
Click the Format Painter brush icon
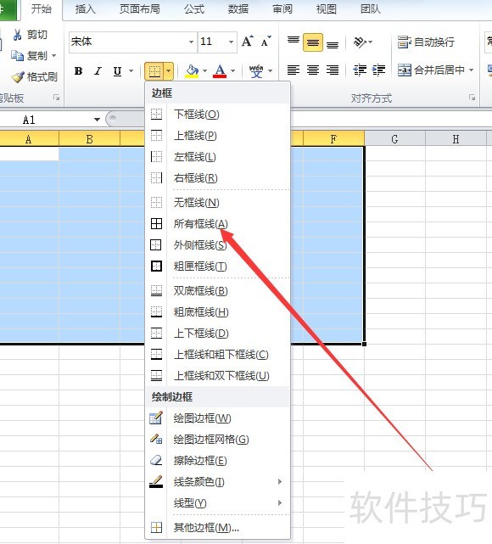pyautogui.click(x=18, y=76)
